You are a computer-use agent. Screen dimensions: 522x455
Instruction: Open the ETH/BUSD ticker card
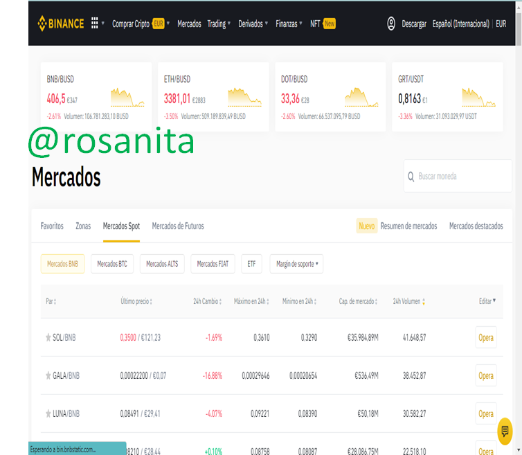pos(213,96)
